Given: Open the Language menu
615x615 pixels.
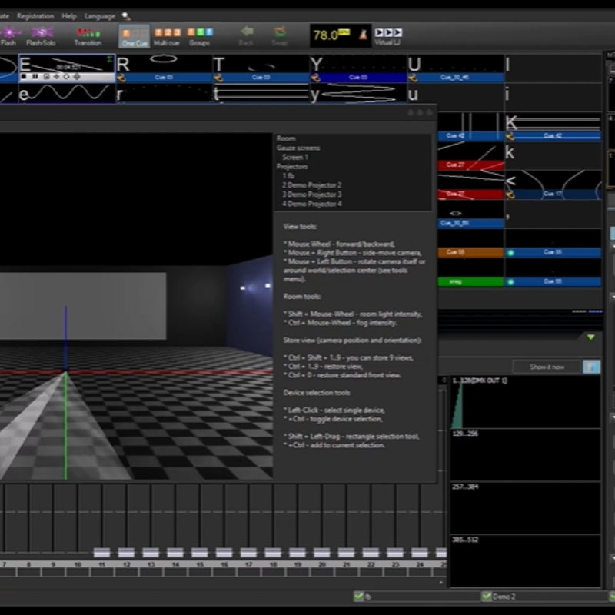Looking at the screenshot, I should (x=99, y=16).
